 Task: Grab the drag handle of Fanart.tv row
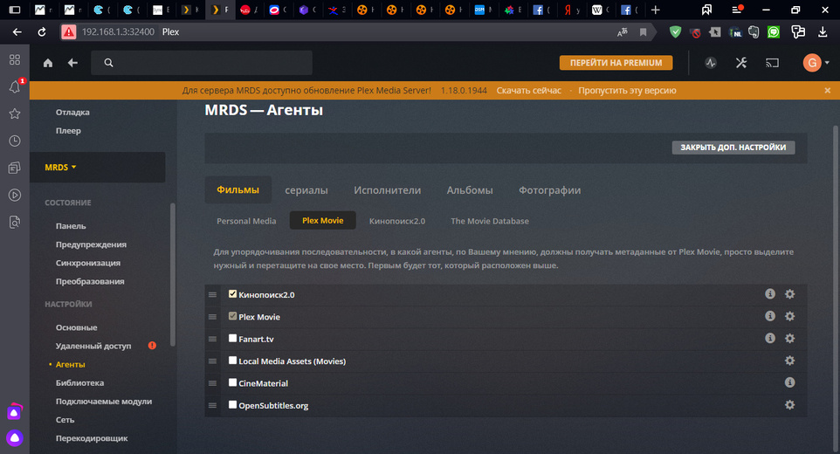point(213,339)
